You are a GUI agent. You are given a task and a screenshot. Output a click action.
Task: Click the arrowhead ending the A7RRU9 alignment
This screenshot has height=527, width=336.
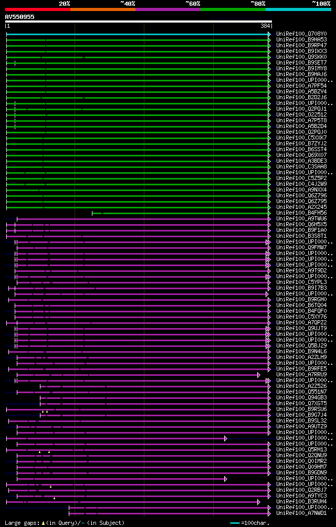[259, 375]
